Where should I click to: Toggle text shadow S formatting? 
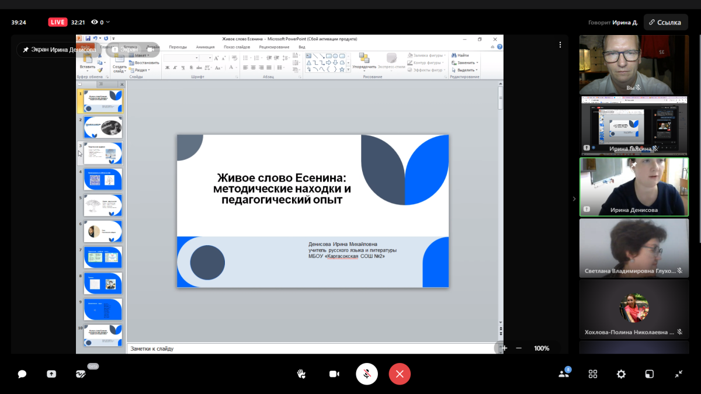(x=190, y=68)
